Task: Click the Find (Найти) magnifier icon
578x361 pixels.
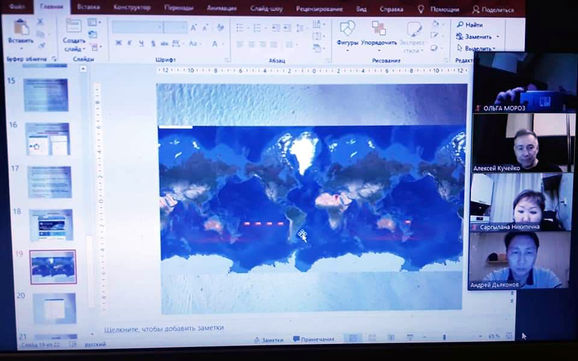Action: pos(461,25)
